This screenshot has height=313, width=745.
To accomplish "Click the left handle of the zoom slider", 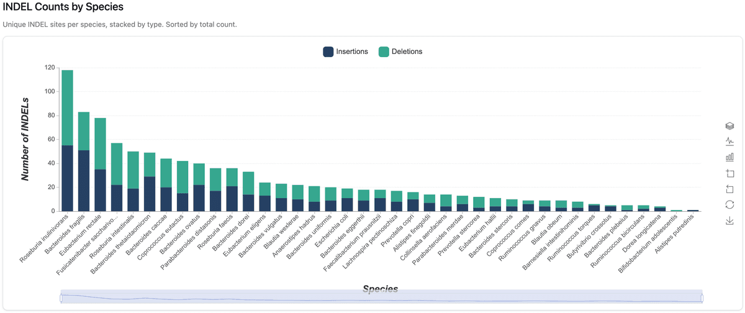I will [x=61, y=298].
